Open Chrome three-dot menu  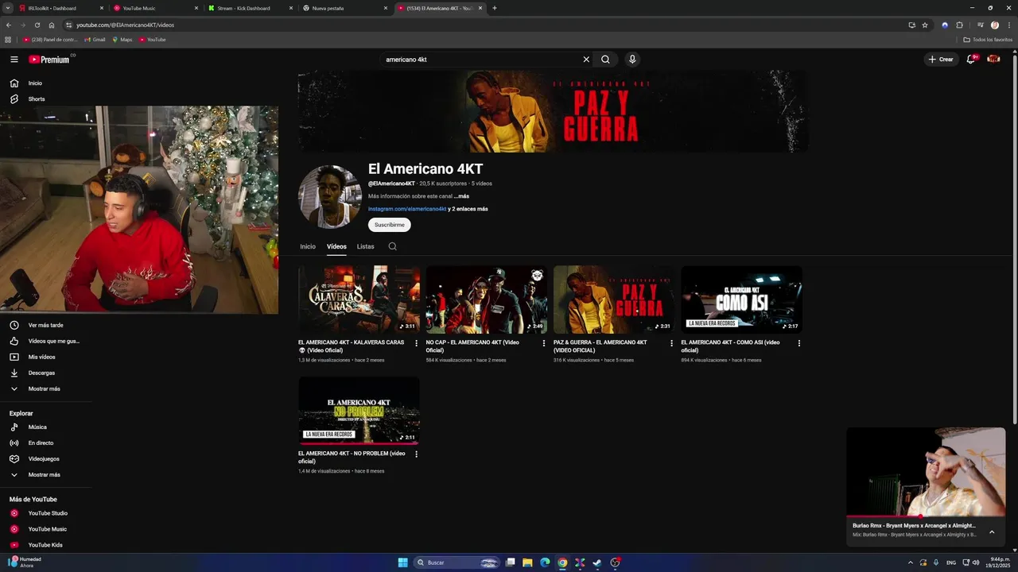click(x=1009, y=25)
